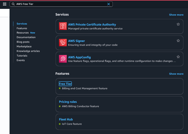This screenshot has width=188, height=134.
Task: Select Documentation in the category sidebar
Action: (x=26, y=37)
